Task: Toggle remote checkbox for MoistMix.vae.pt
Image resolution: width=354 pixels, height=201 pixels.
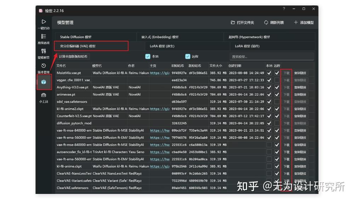Action: click(277, 73)
